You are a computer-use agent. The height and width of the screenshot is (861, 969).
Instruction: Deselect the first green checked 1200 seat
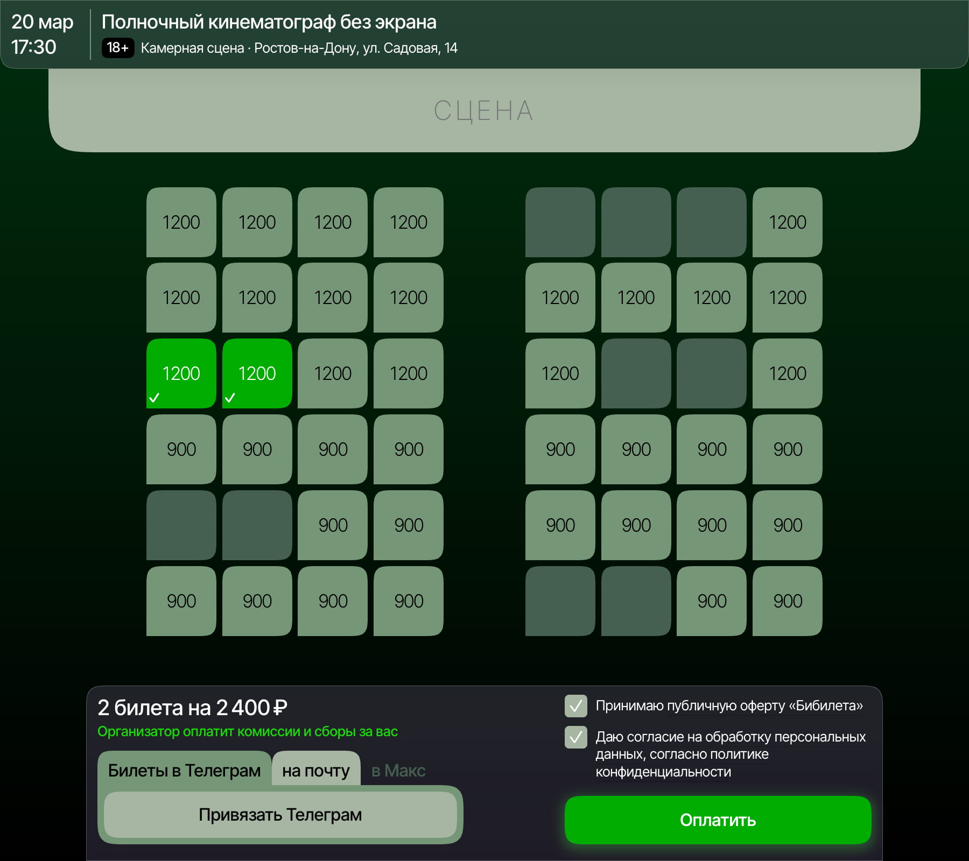181,373
